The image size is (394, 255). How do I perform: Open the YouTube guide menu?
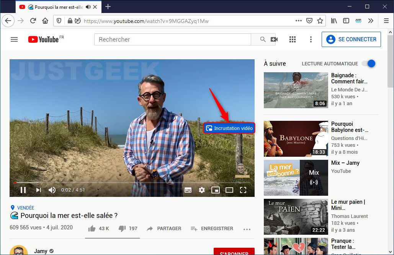click(x=14, y=39)
